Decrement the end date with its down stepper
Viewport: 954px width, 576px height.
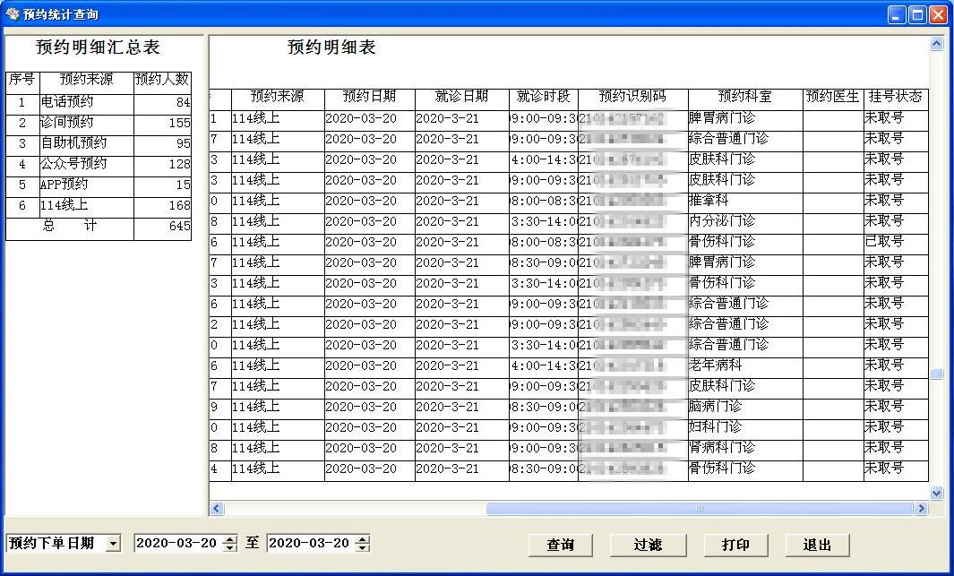coord(361,547)
